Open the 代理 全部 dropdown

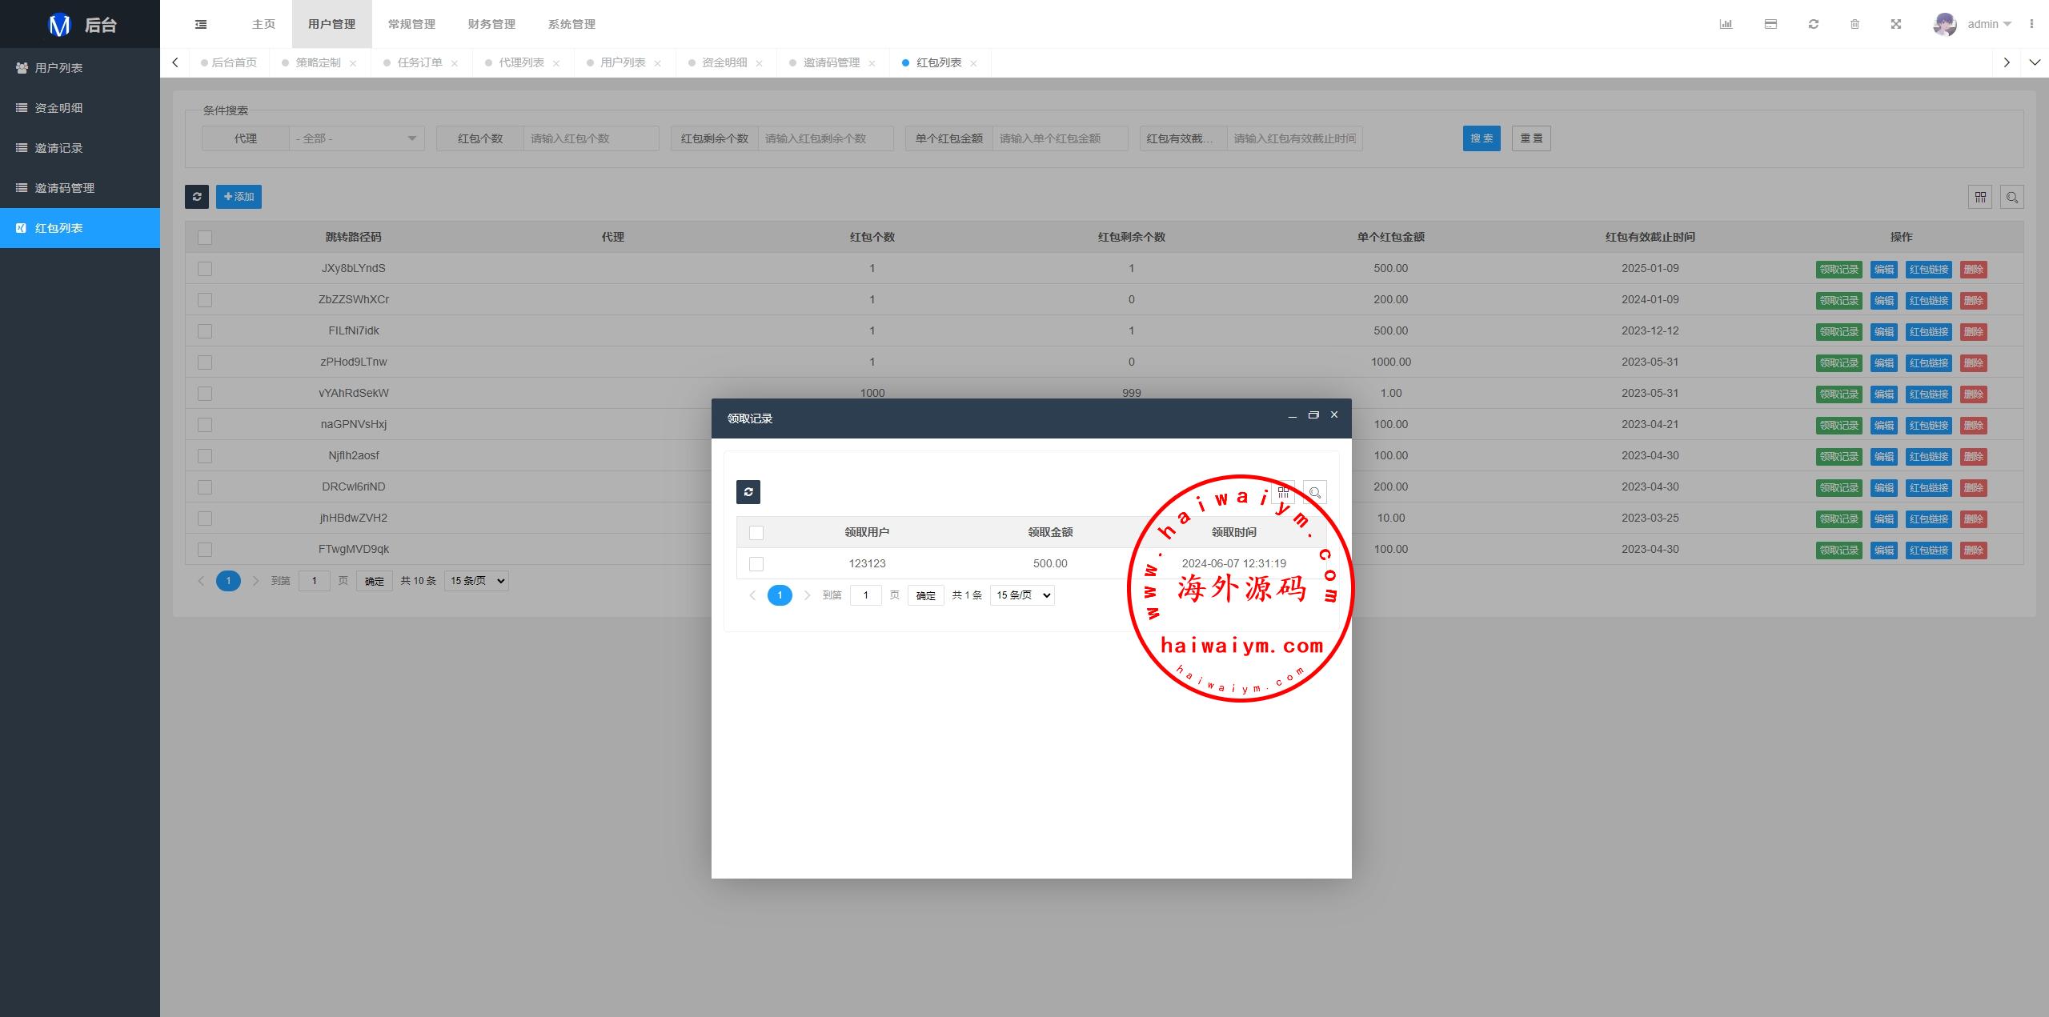coord(356,138)
